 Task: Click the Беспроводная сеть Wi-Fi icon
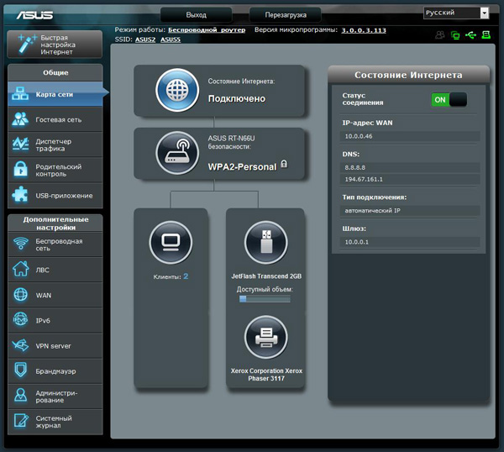[21, 243]
